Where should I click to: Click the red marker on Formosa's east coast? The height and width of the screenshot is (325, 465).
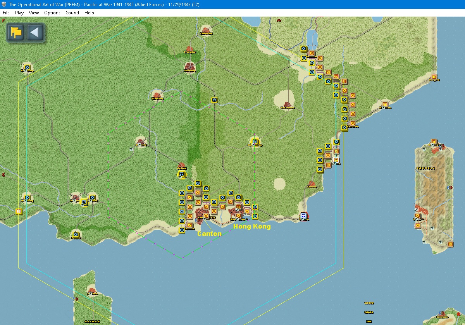[x=450, y=187]
